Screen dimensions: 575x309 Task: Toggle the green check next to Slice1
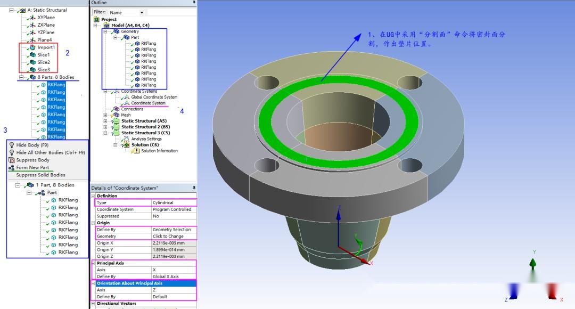(28, 55)
